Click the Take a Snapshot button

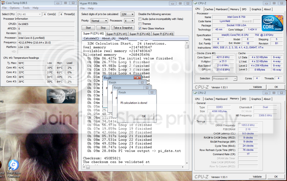coord(123,28)
